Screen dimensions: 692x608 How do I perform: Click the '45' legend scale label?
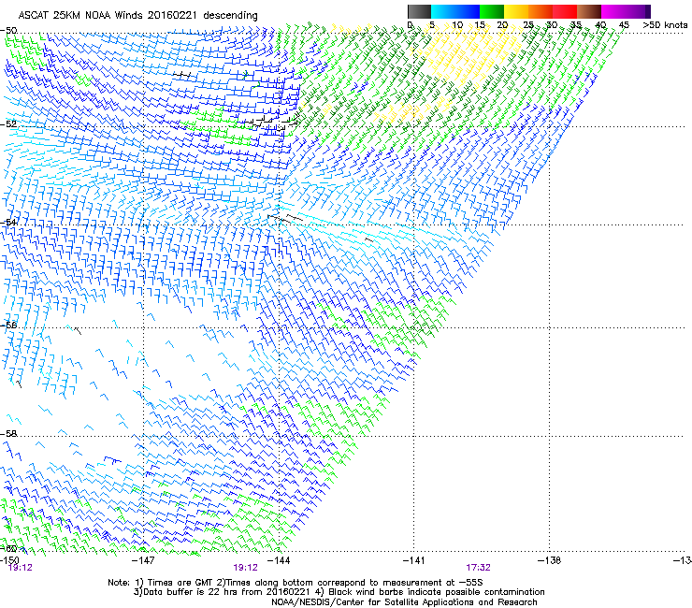tap(623, 24)
